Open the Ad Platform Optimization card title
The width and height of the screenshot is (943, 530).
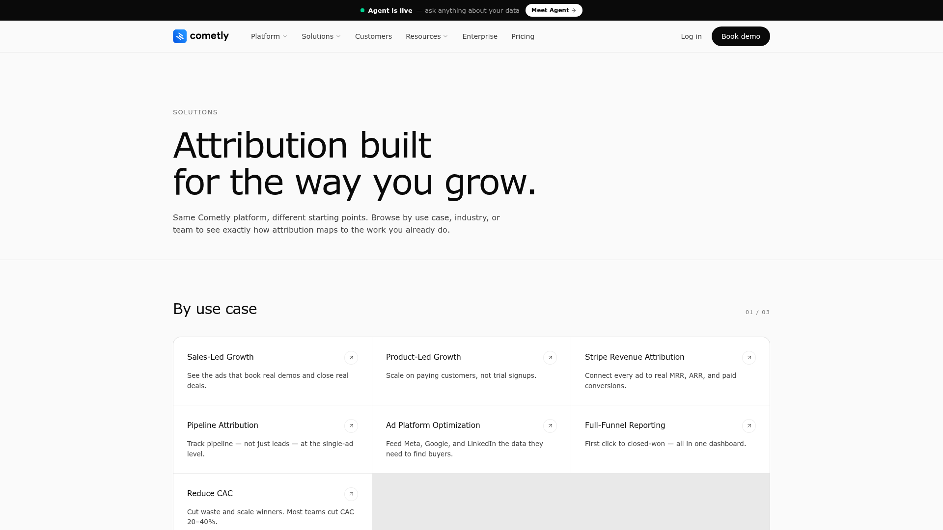433,425
